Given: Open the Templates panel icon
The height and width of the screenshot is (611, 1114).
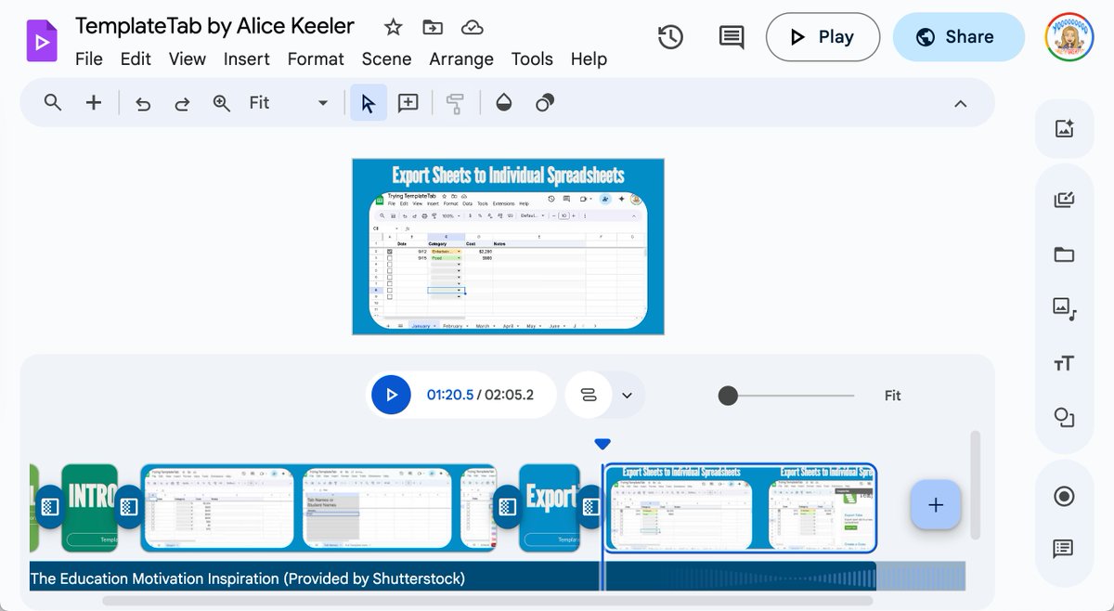Looking at the screenshot, I should (1064, 198).
